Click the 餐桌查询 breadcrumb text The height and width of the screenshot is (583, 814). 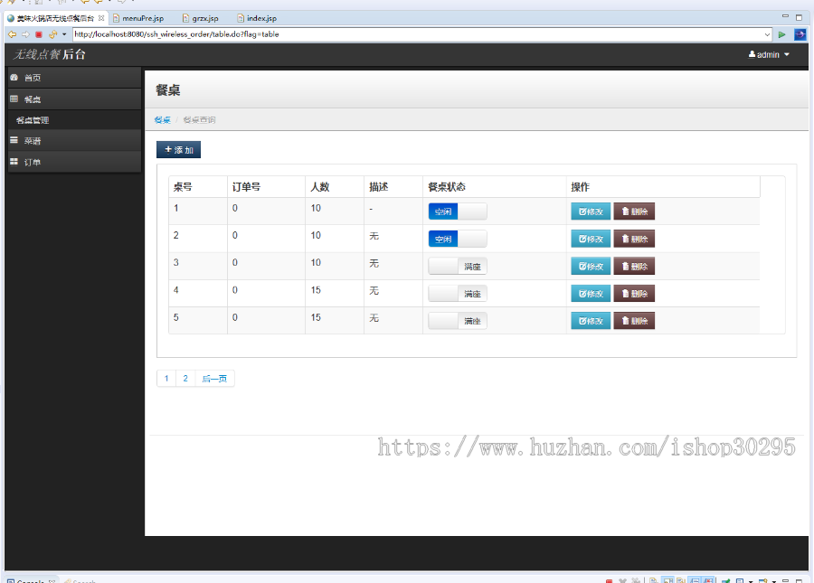[199, 120]
